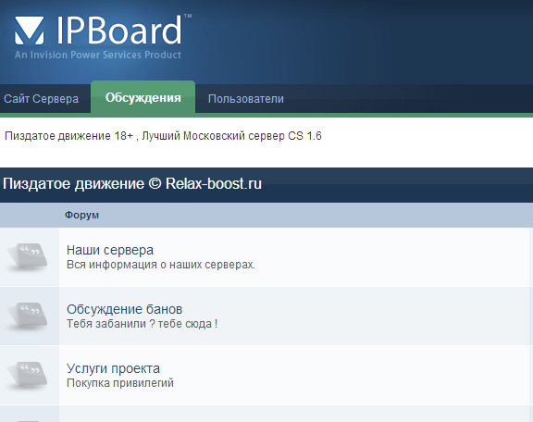The image size is (533, 422).
Task: Click the Форум column header
Action: coord(82,215)
